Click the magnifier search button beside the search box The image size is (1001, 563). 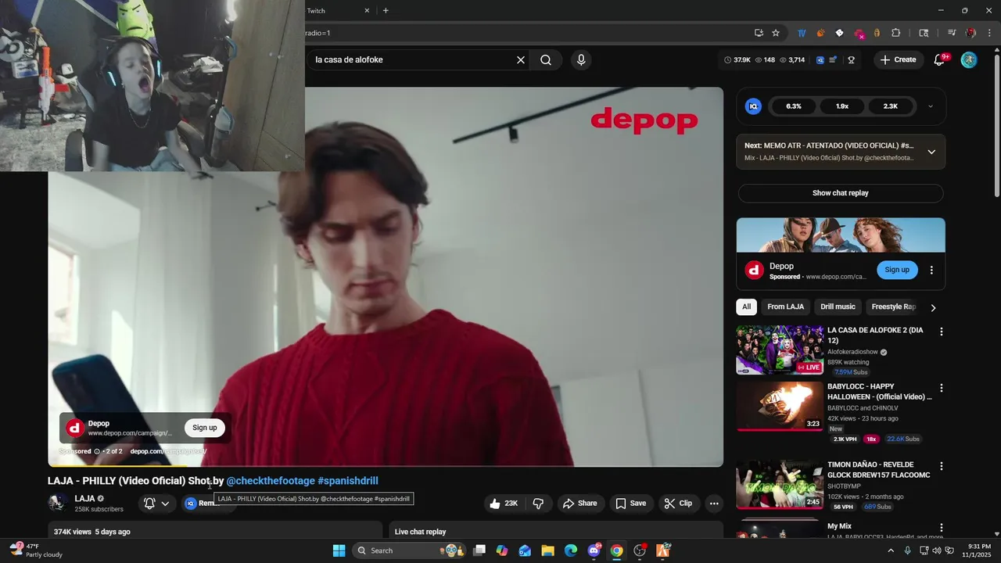tap(546, 59)
